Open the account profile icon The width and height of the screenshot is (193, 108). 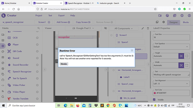(x=189, y=15)
